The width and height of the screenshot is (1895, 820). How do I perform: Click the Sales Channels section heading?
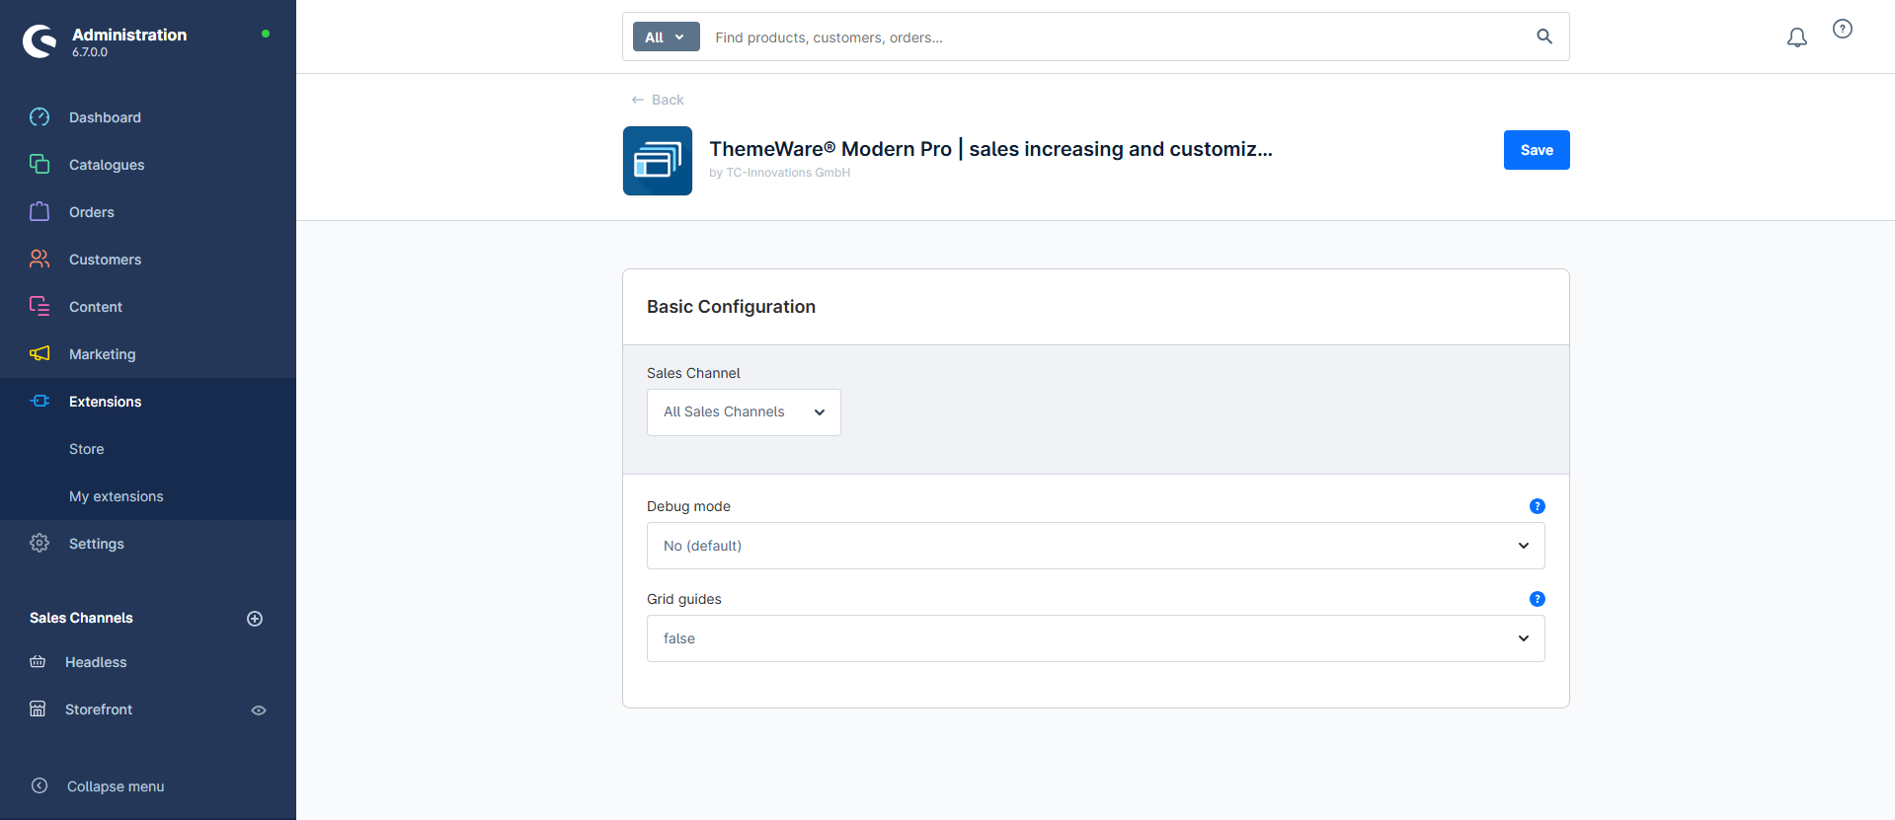coord(81,618)
